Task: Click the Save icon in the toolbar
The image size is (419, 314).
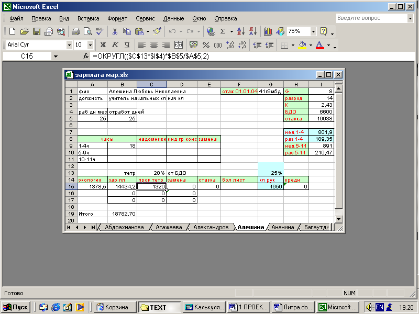Action: point(37,31)
